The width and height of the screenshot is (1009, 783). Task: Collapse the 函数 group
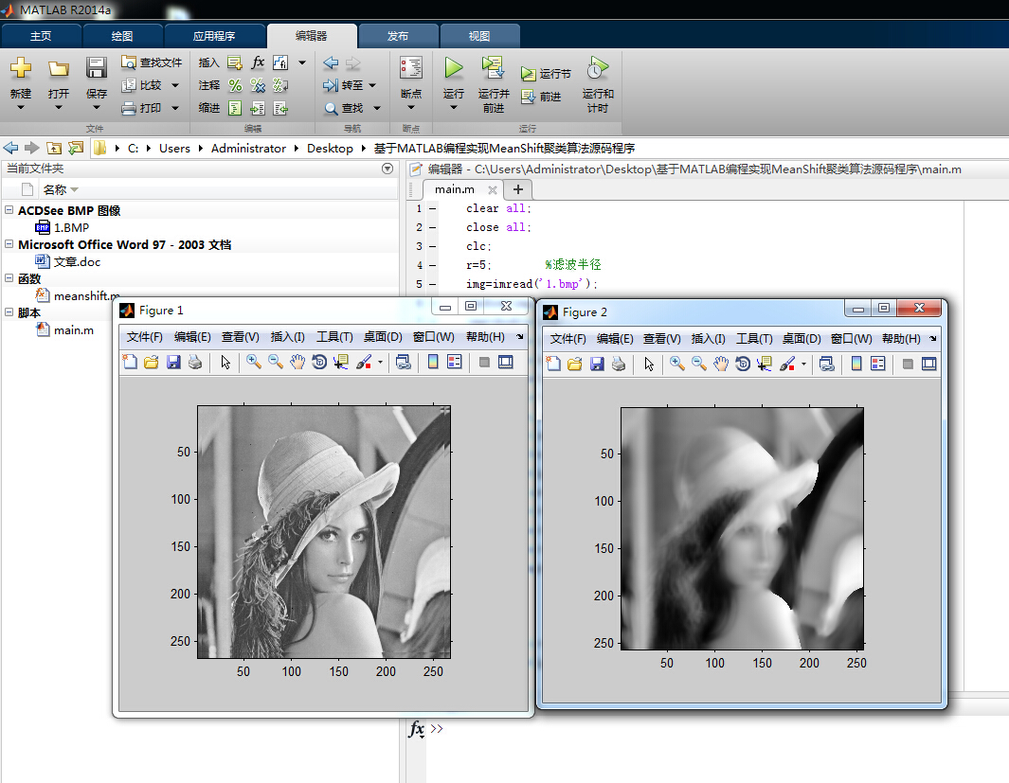point(9,277)
